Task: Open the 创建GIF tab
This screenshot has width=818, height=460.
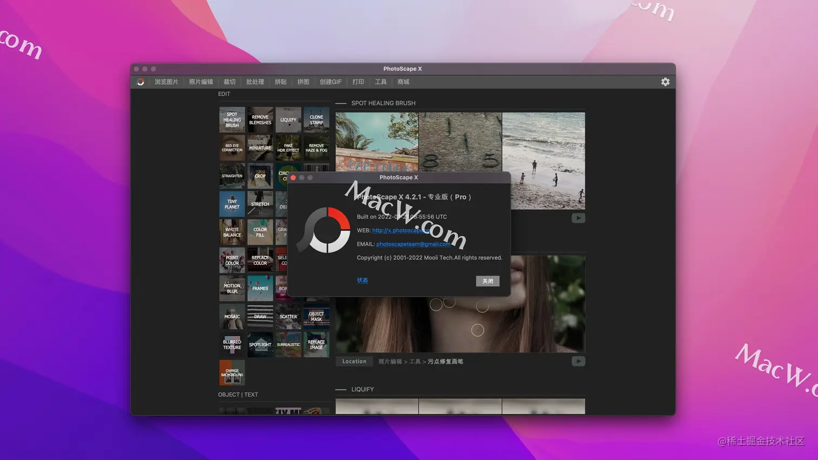Action: 331,82
